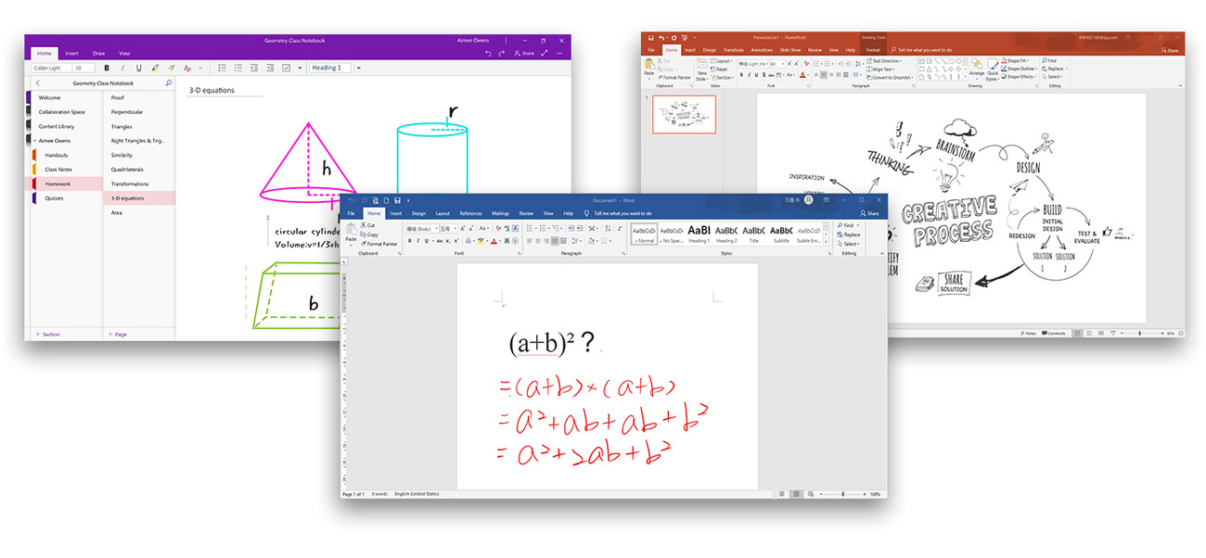The image size is (1206, 558).
Task: Expand the Word styles gallery More arrow
Action: [x=827, y=242]
